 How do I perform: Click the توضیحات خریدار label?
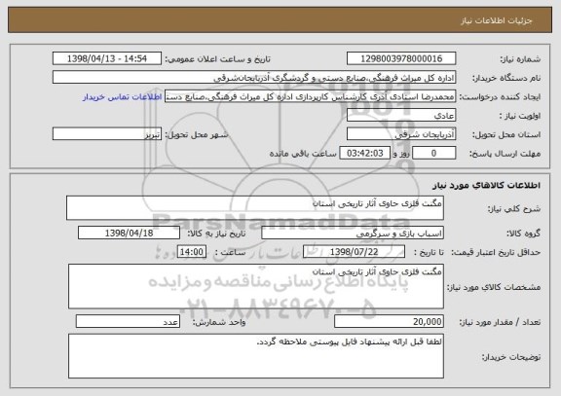511,357
